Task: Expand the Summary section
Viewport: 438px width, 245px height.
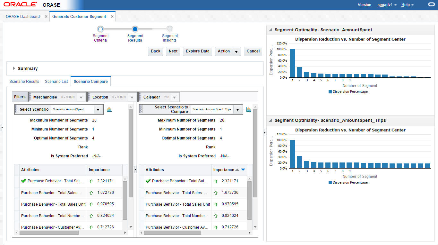Action: coord(14,68)
